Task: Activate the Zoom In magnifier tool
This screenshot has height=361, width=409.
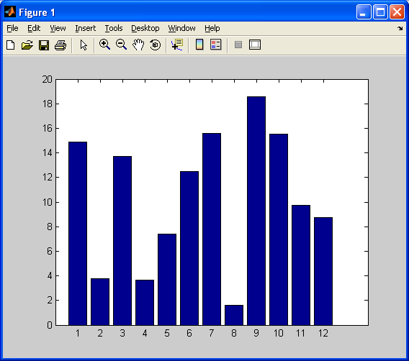Action: (104, 45)
